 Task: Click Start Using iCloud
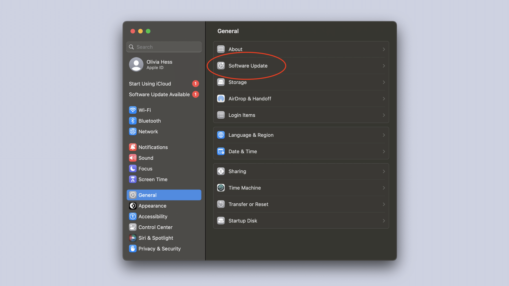tap(150, 84)
